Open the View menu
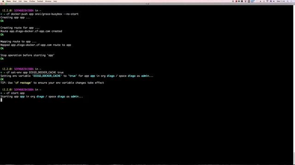This screenshot has height=165, width=295. [x=25, y=1]
